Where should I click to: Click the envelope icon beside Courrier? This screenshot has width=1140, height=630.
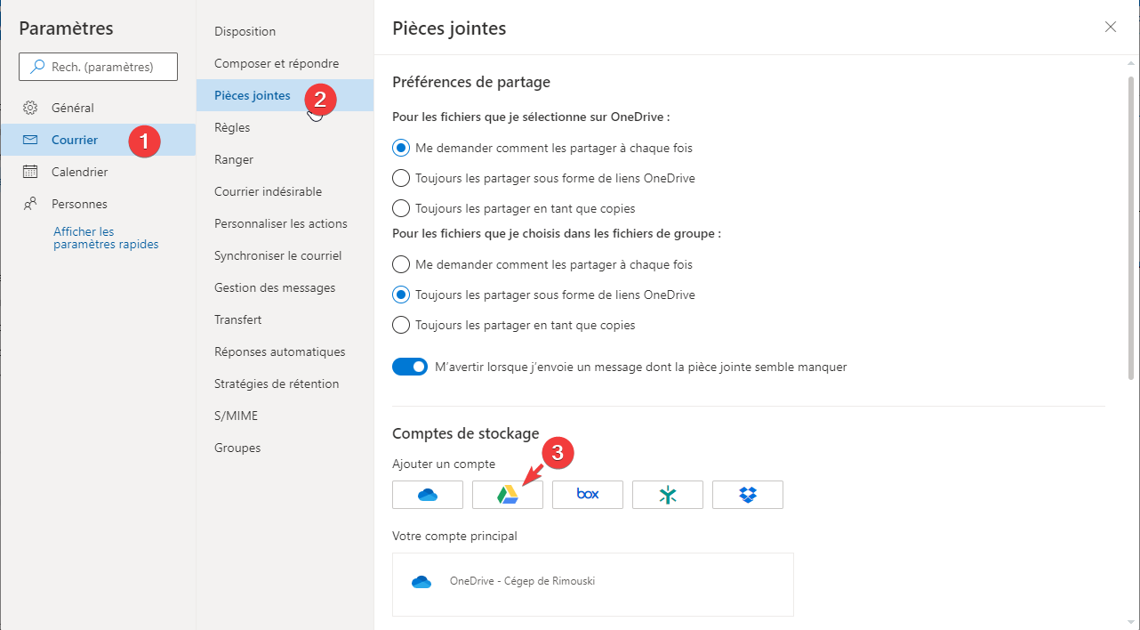[x=30, y=140]
